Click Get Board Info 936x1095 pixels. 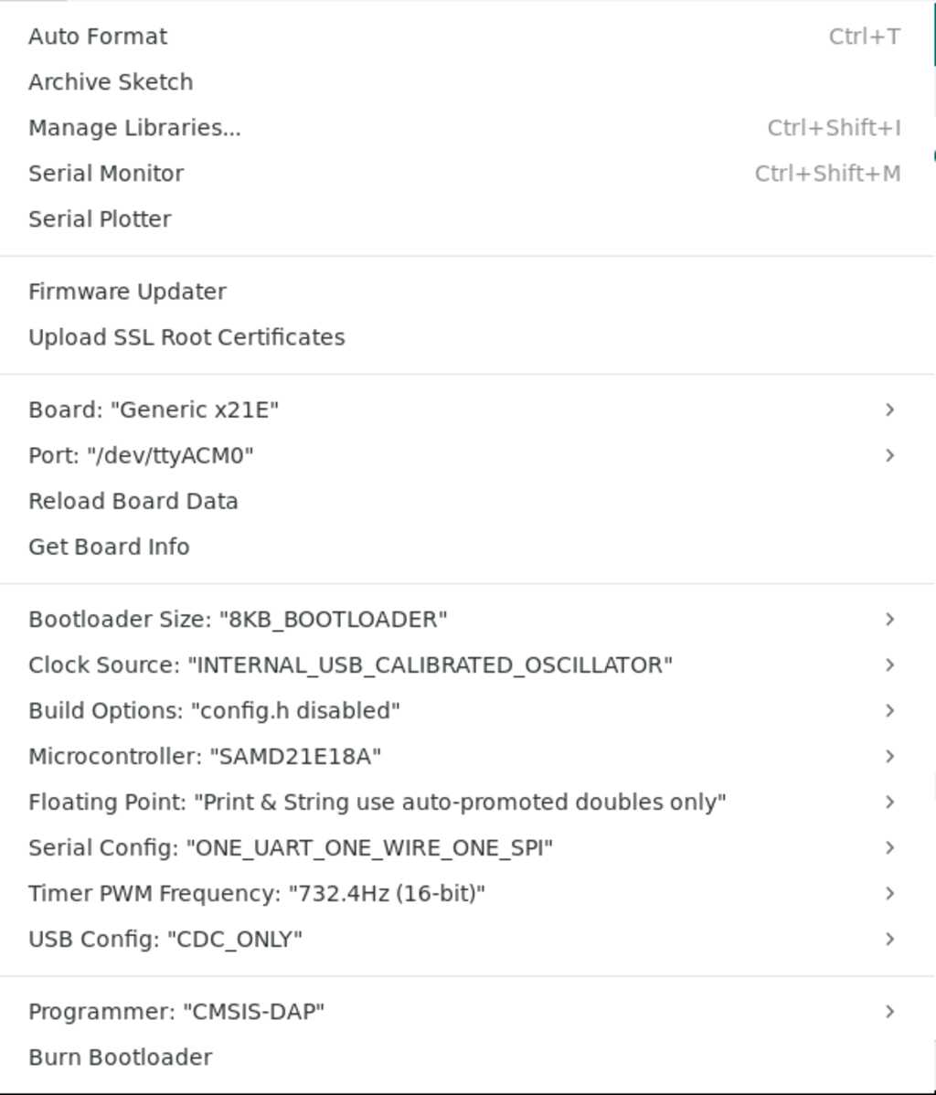109,547
